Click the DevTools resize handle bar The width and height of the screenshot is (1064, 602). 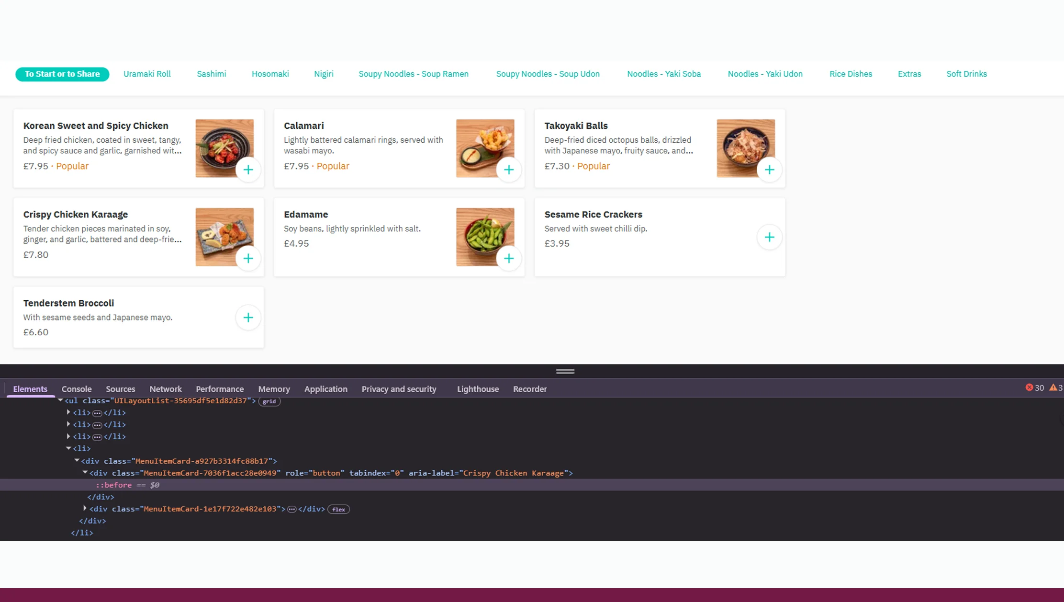(565, 371)
